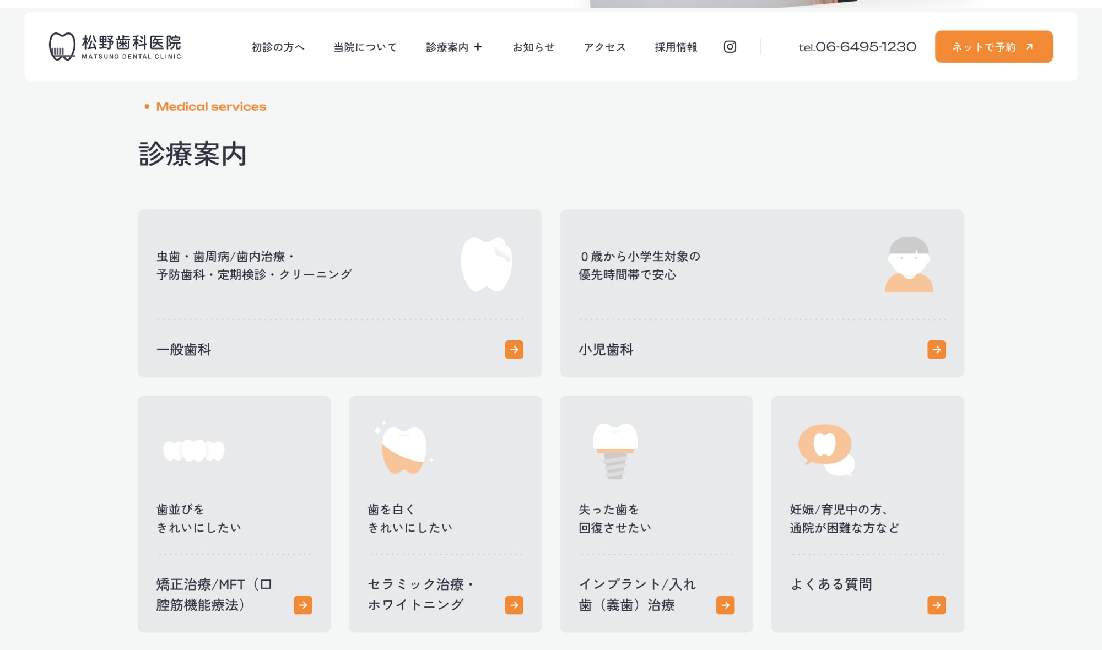Click arrow icon on 矯正治療/MFT card
The height and width of the screenshot is (650, 1102).
click(x=302, y=605)
